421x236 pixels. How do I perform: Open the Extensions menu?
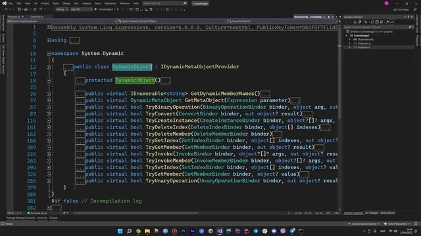(111, 3)
